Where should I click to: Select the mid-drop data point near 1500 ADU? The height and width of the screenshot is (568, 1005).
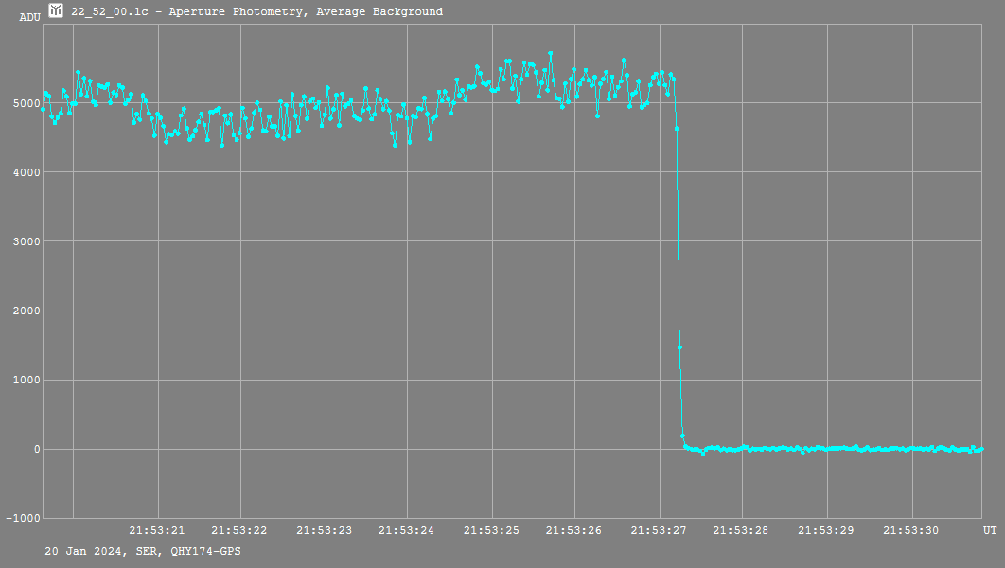click(x=679, y=347)
